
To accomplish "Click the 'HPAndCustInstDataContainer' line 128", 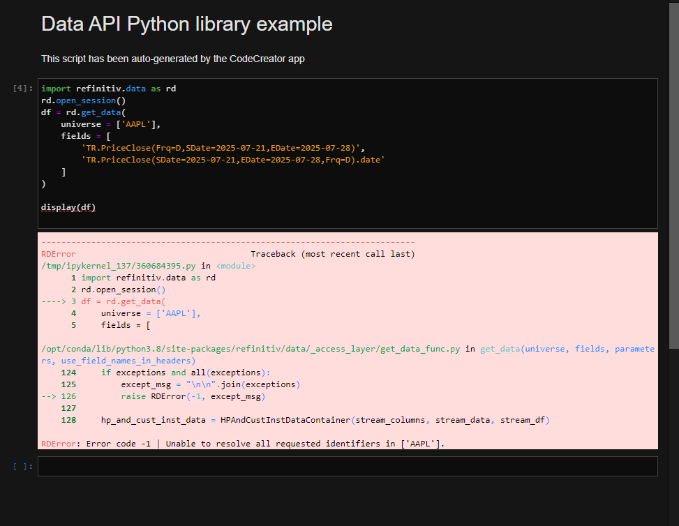I will 325,420.
